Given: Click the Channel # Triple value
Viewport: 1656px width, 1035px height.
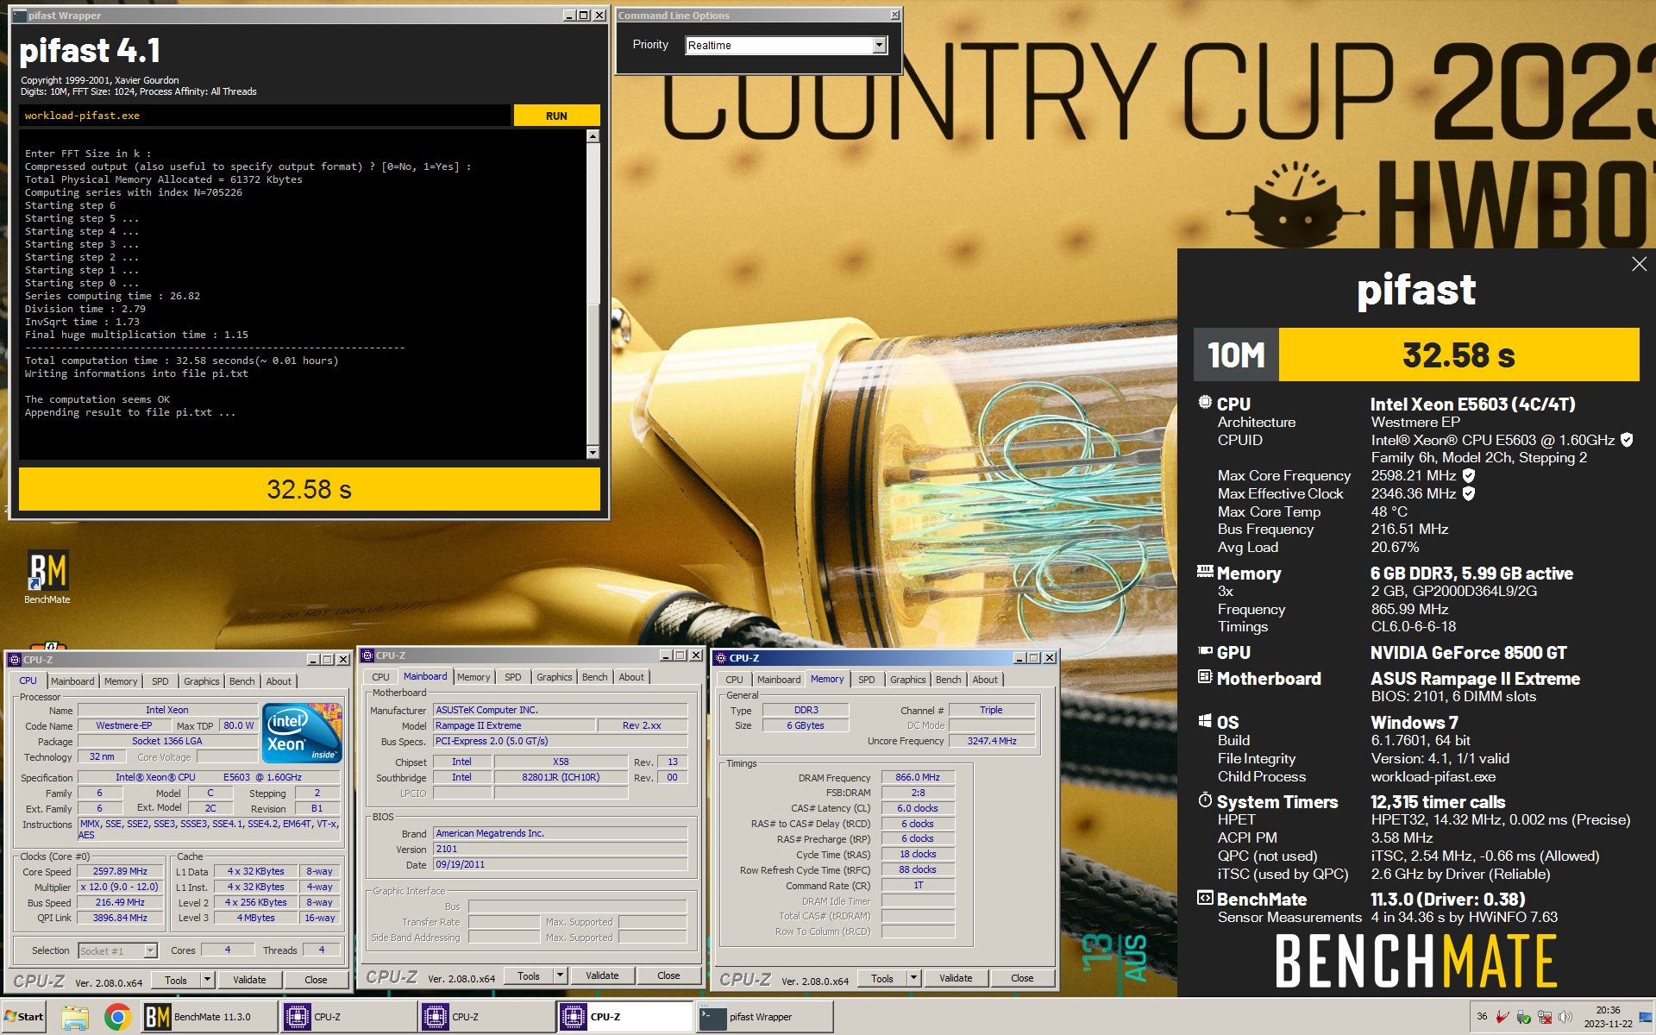Looking at the screenshot, I should click(991, 710).
